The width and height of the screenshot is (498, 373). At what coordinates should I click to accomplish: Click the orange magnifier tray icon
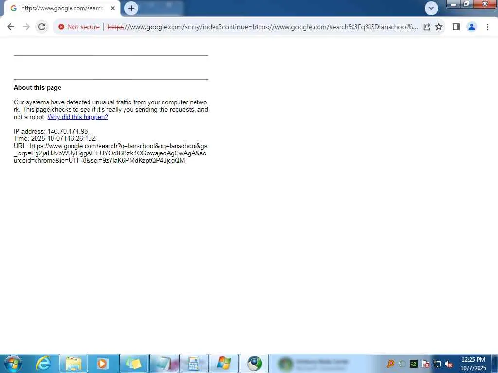pos(391,363)
